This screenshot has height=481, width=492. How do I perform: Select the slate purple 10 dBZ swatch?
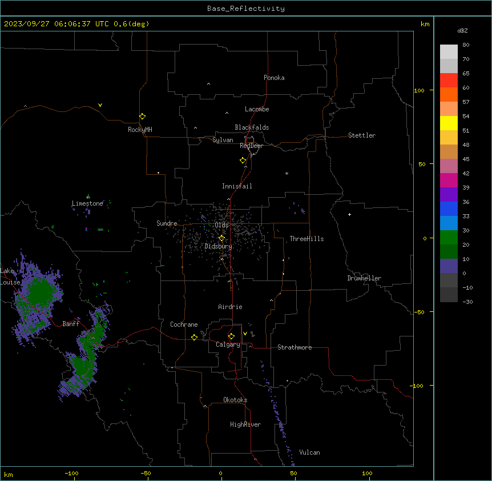point(449,266)
